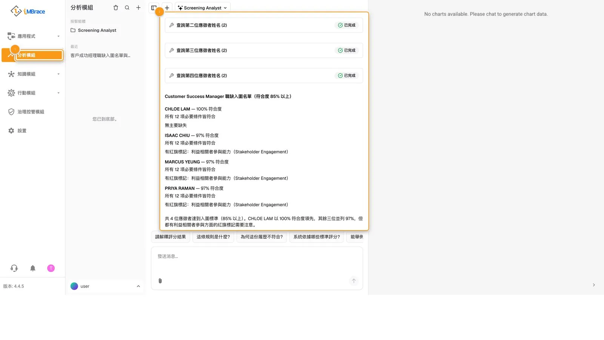Viewport: 604px width, 340px height.
Task: Click CHLOE LAM — 100% 符合度 text
Action: point(193,109)
